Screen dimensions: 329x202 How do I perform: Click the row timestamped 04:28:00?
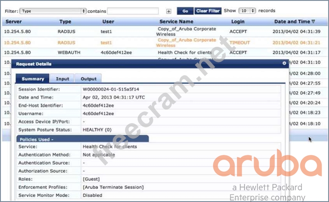[x=305, y=73]
